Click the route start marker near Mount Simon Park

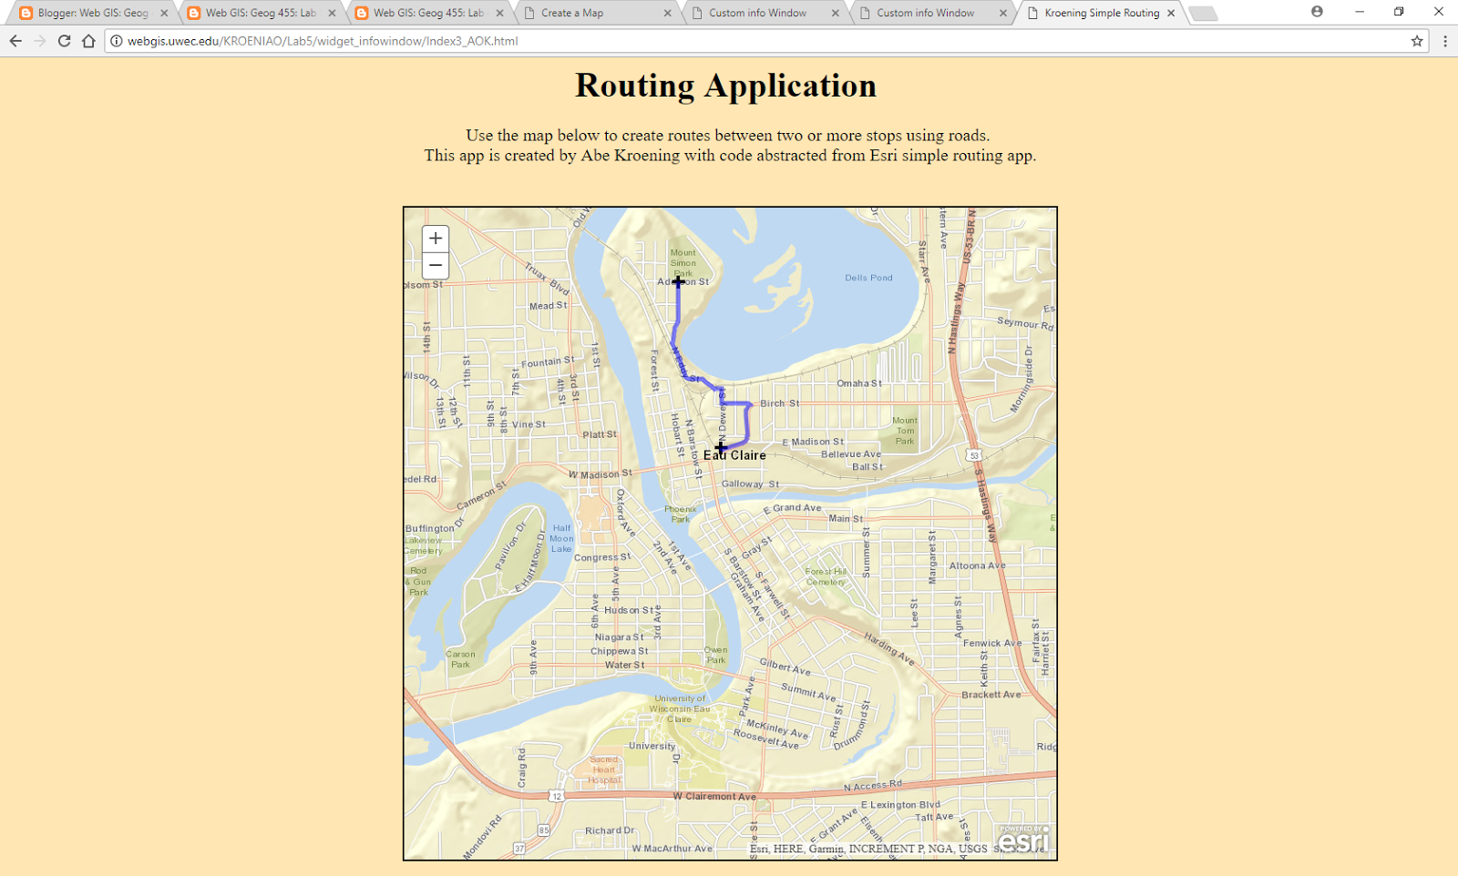[678, 282]
